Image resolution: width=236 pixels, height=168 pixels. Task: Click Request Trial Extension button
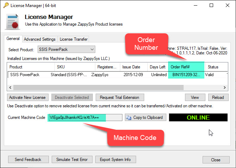120,98
